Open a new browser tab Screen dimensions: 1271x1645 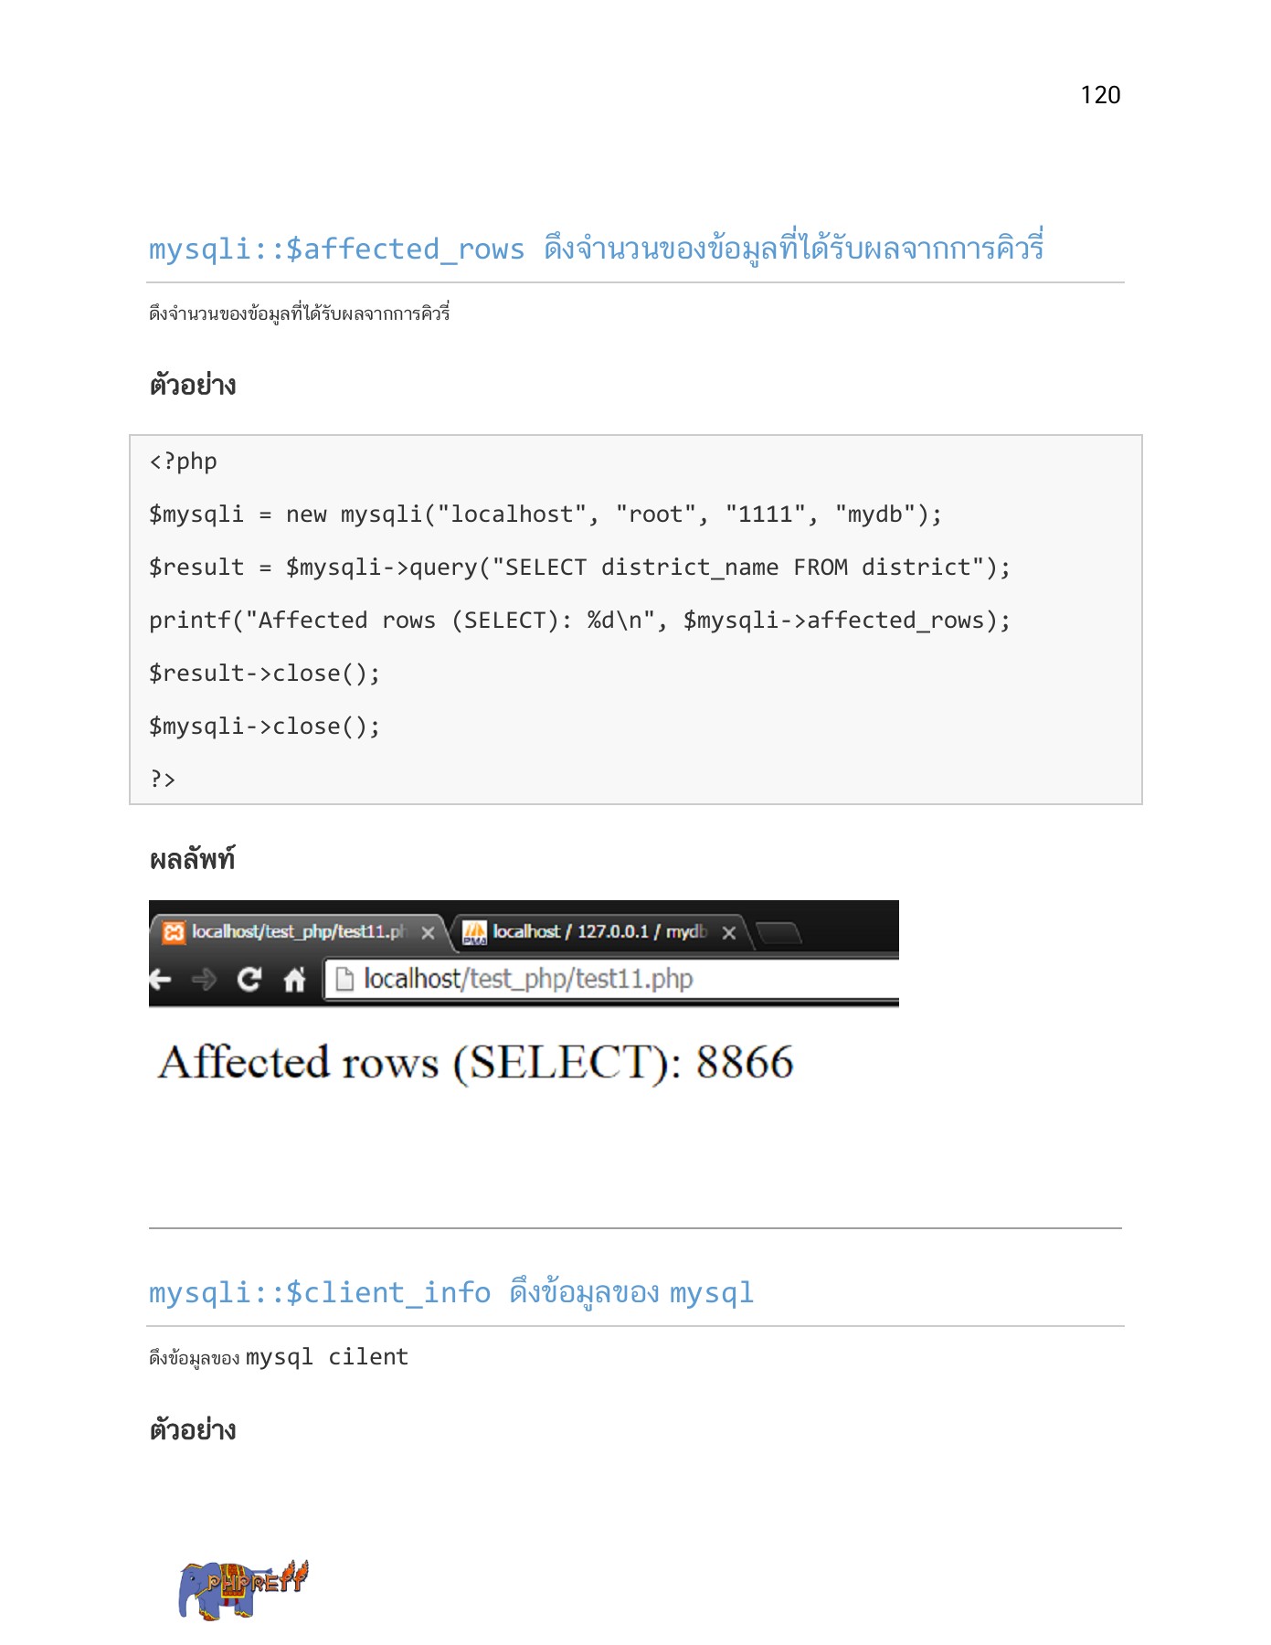[x=778, y=933]
